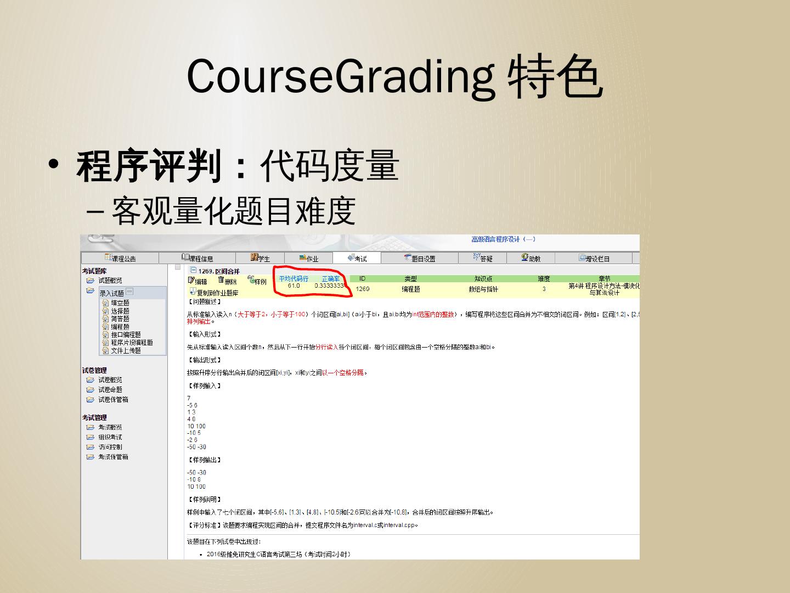This screenshot has height=593, width=790.
Task: Open 试卷保管箱 in sidebar
Action: coord(113,400)
